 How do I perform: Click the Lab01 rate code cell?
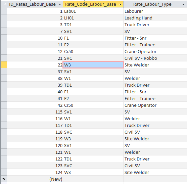pos(93,11)
